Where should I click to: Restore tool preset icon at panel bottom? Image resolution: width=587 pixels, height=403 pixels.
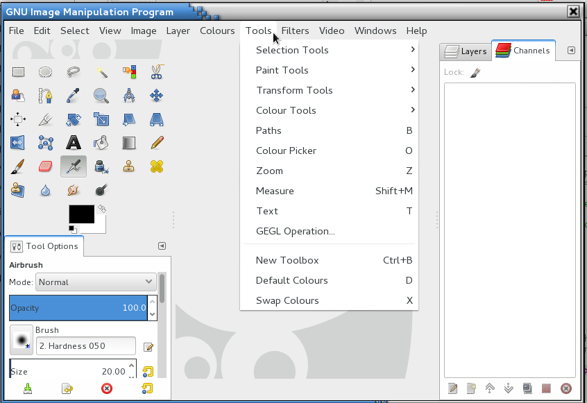[x=67, y=389]
